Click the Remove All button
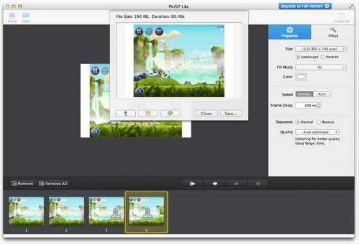The width and height of the screenshot is (359, 244). pyautogui.click(x=53, y=184)
